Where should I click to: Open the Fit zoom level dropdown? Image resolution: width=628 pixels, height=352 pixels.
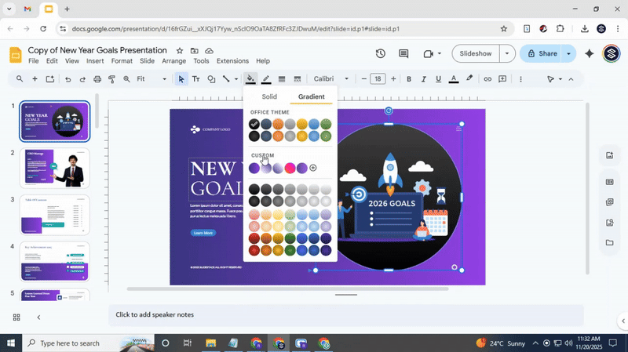(152, 79)
